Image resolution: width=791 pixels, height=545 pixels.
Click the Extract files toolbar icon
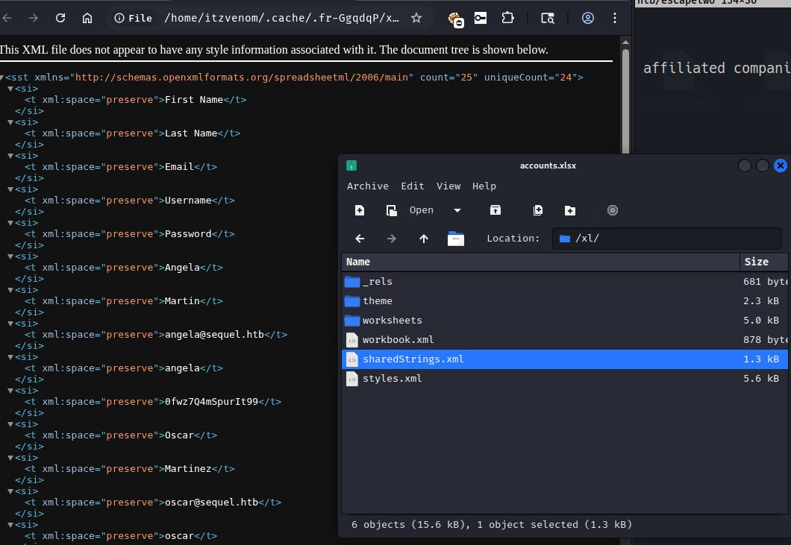tap(495, 210)
